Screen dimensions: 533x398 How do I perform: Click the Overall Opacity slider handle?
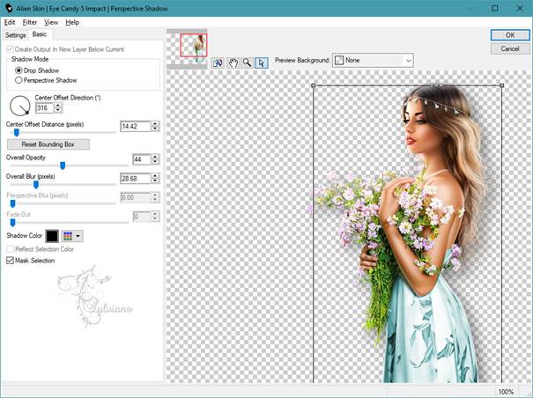pyautogui.click(x=63, y=166)
